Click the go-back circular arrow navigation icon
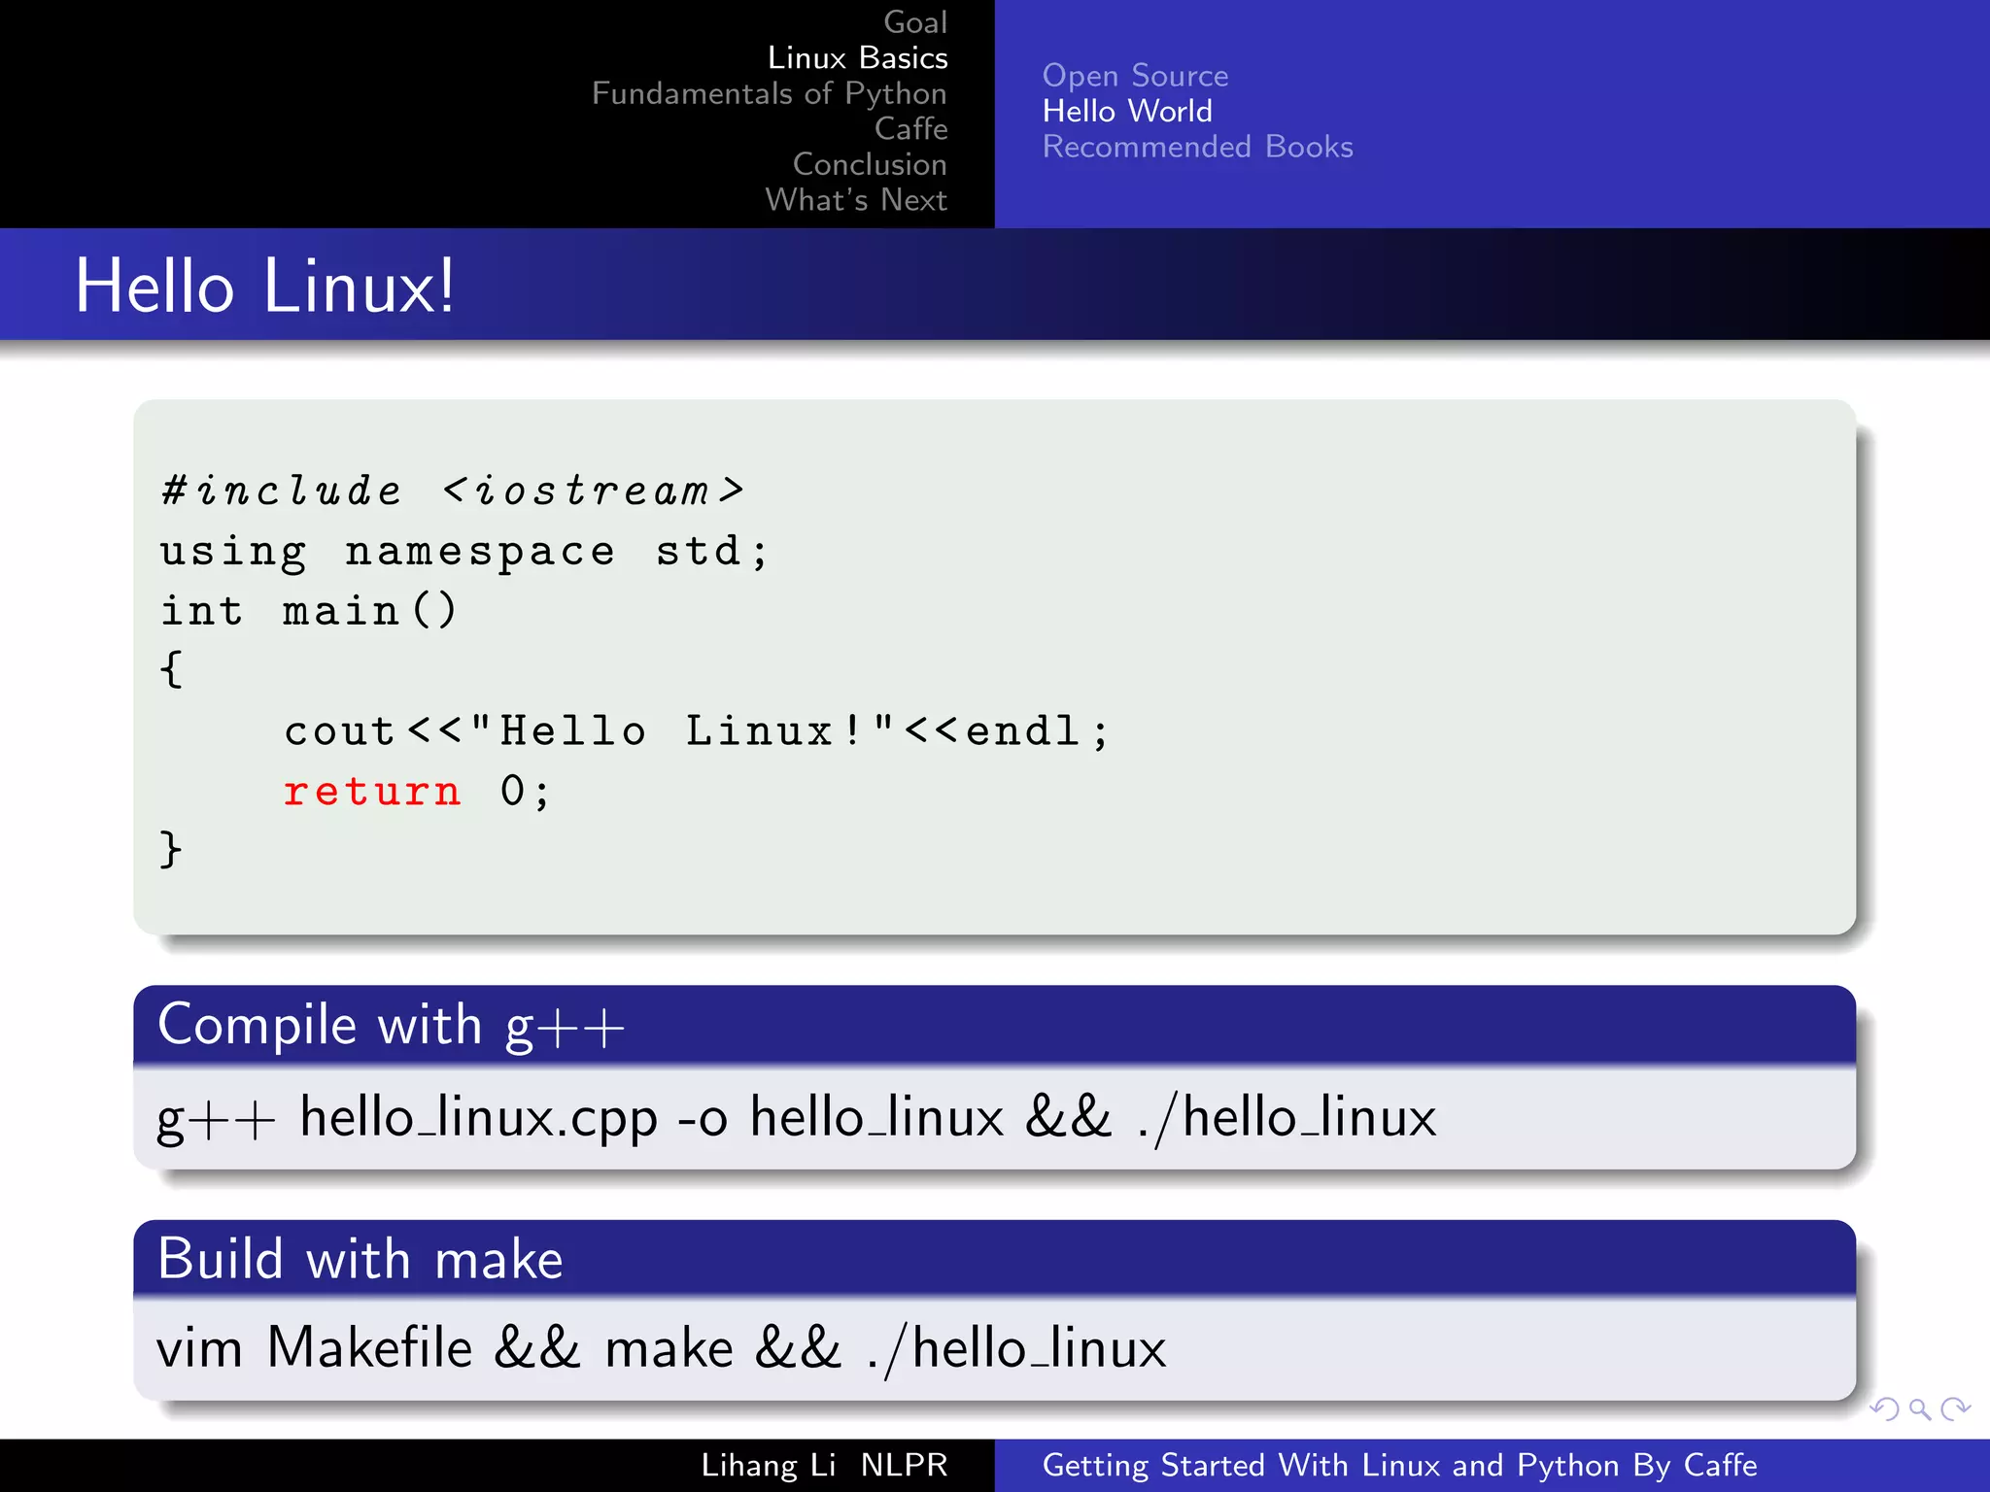1990x1492 pixels. pyautogui.click(x=1884, y=1408)
